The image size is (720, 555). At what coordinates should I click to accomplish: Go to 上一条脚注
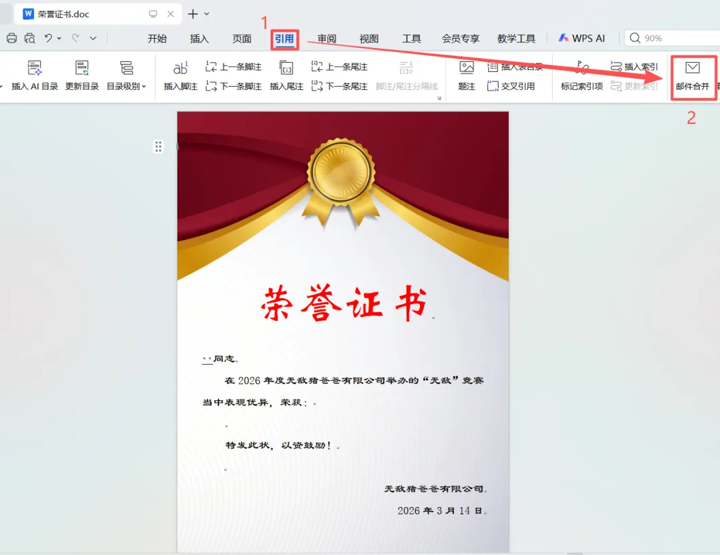click(234, 67)
